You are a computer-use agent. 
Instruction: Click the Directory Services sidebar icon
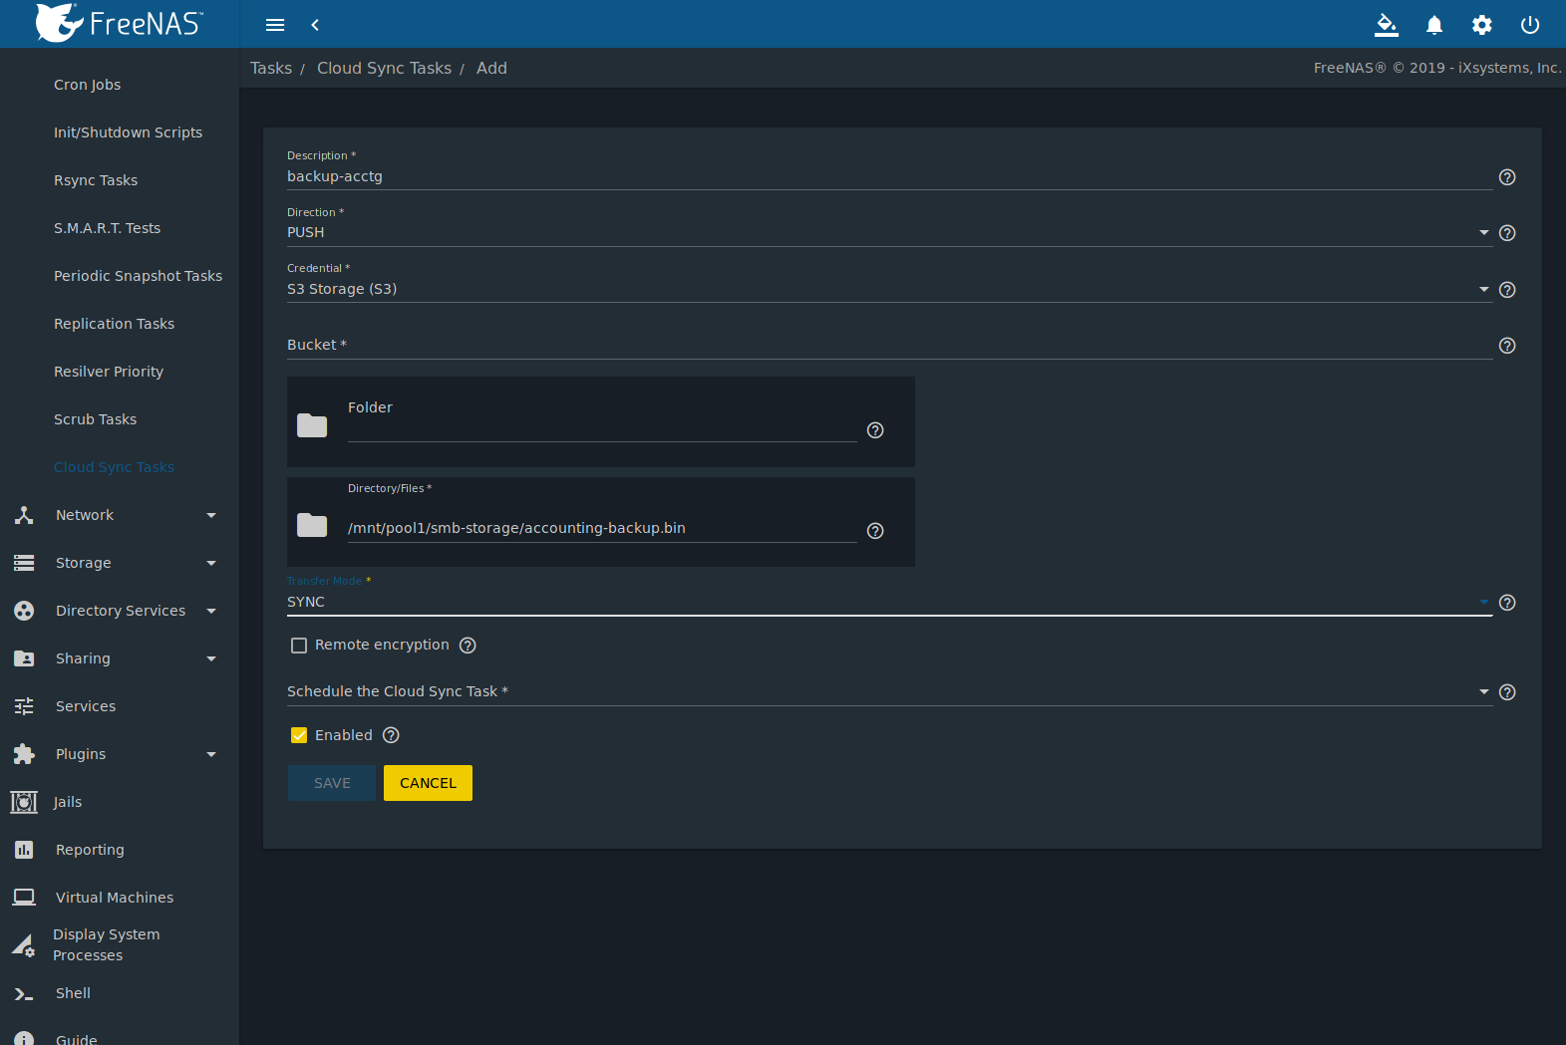[x=24, y=611]
